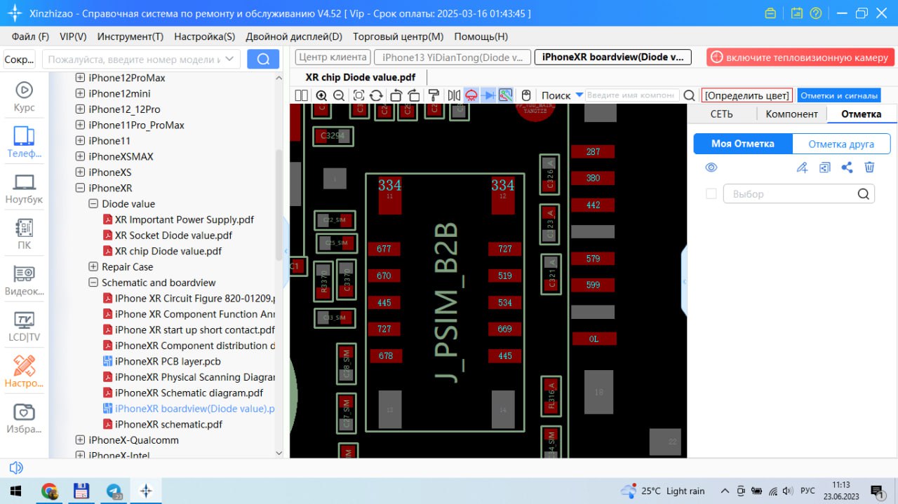Click the gift box icon in title bar
This screenshot has width=898, height=504.
[770, 13]
